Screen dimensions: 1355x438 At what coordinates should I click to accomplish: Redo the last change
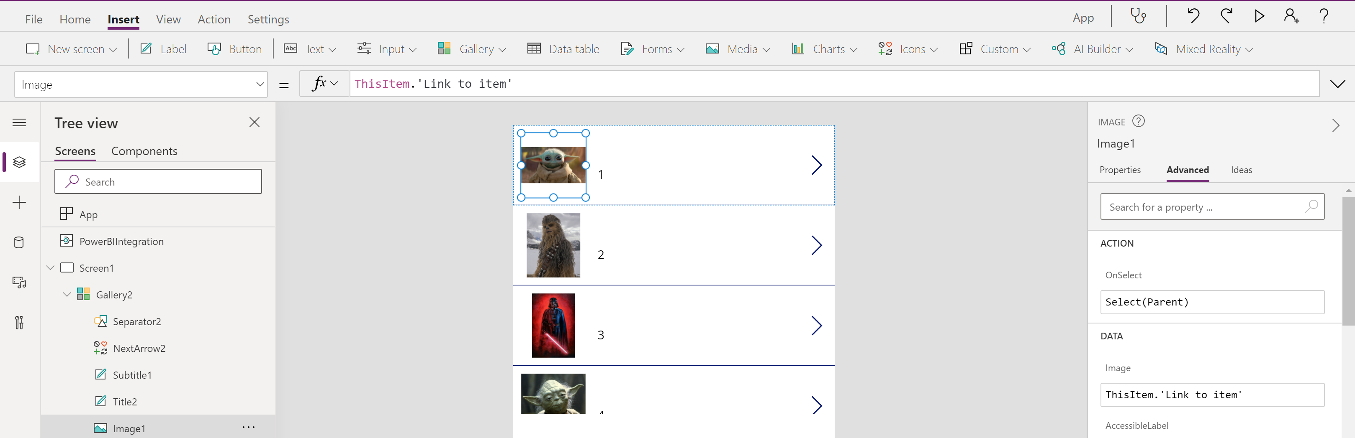pyautogui.click(x=1226, y=16)
